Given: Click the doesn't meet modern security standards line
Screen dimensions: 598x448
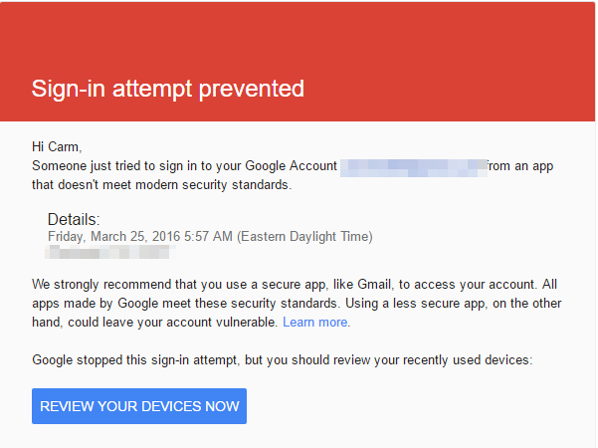Looking at the screenshot, I should tap(162, 185).
